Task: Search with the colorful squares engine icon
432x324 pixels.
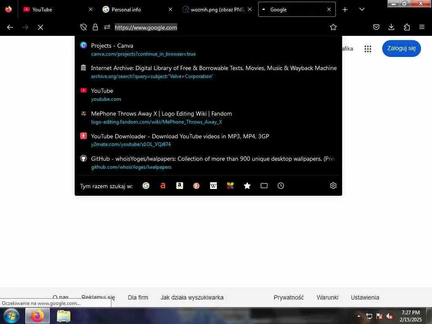Action: [230, 186]
